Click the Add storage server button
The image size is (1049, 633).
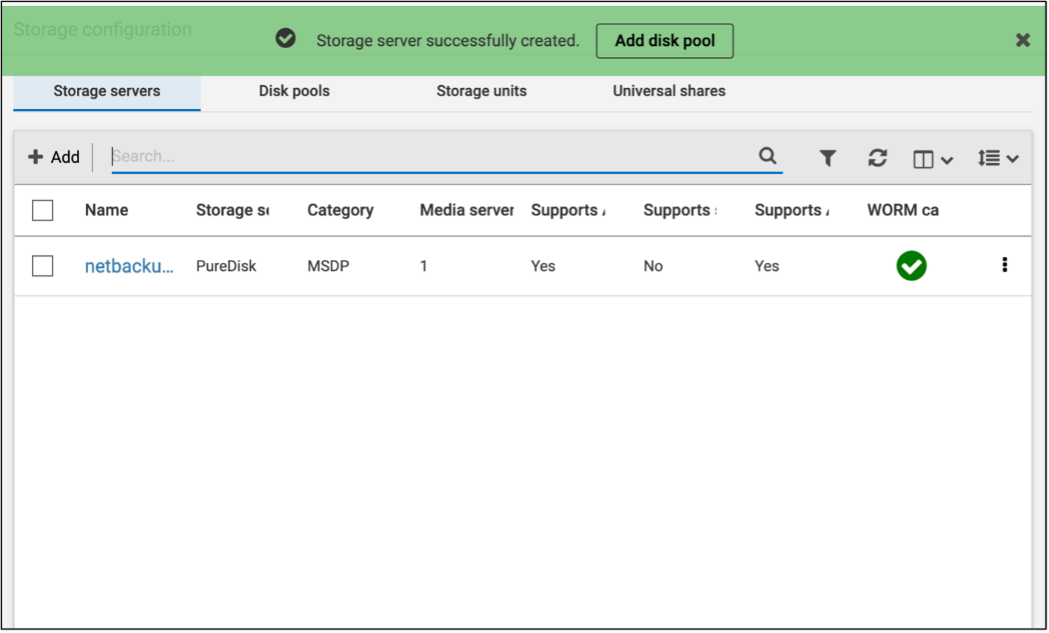(54, 157)
